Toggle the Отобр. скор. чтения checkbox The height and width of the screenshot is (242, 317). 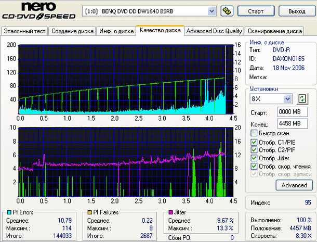coord(254,166)
